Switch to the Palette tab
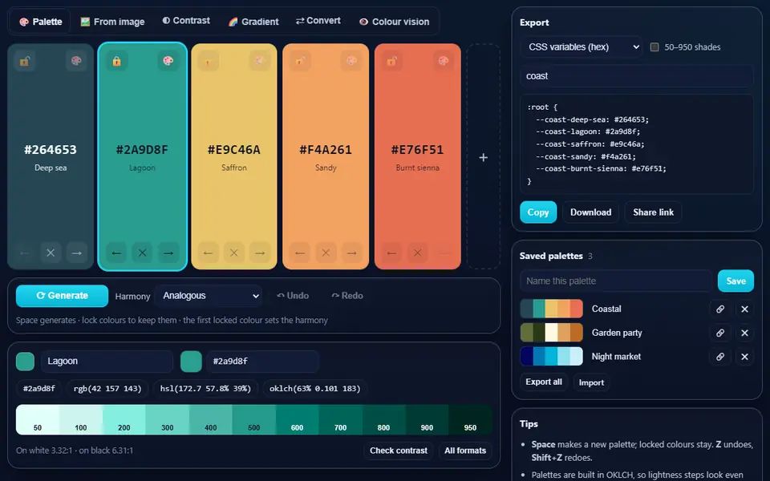 [x=40, y=22]
